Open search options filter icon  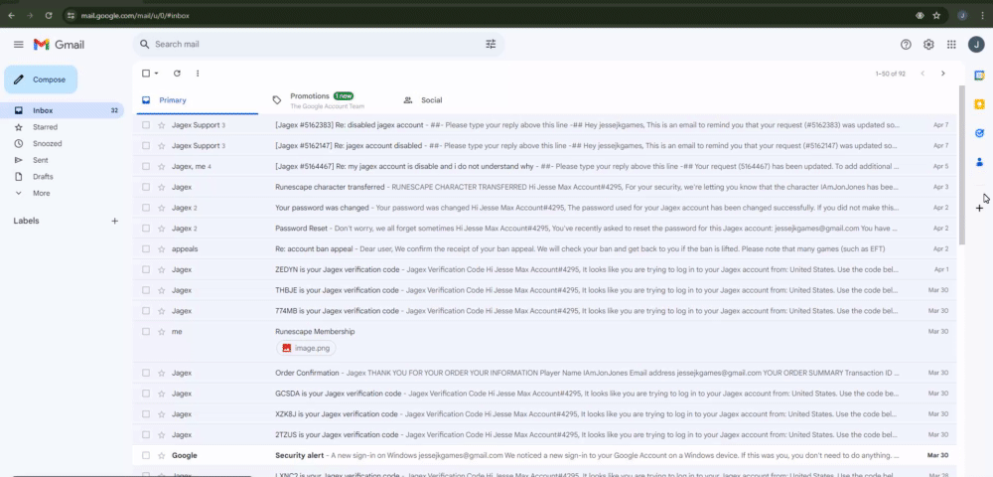[x=491, y=45]
